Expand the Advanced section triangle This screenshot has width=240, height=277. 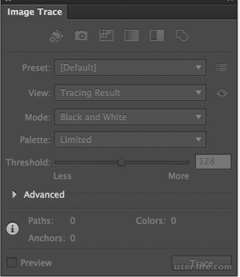tap(14, 194)
